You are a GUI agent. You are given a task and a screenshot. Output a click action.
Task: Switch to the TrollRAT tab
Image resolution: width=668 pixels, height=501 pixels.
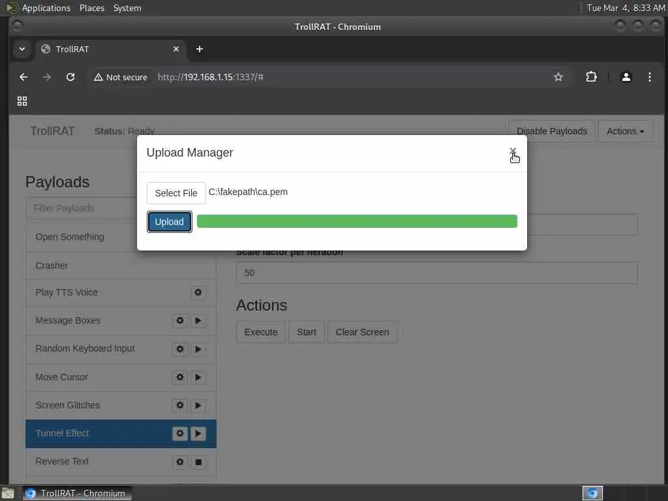point(110,49)
